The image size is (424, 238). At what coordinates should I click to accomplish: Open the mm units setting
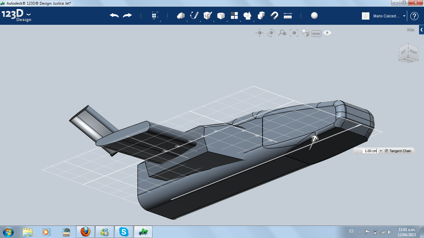click(316, 33)
